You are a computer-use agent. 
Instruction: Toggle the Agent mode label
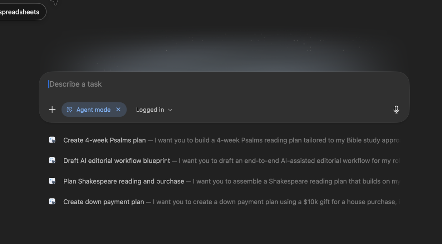point(93,110)
